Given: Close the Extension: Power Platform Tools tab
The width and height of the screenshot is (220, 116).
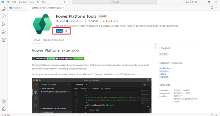Looking at the screenshot, I should [63, 8].
